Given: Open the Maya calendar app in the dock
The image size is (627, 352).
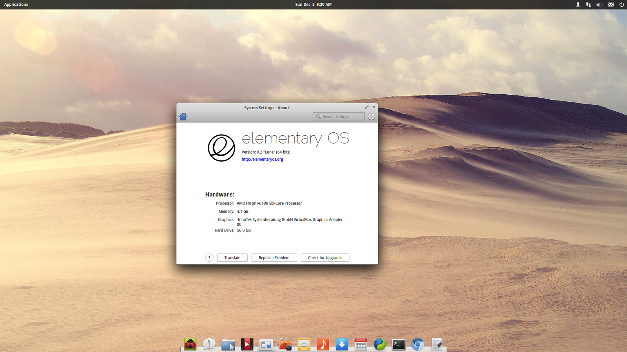Looking at the screenshot, I should click(x=360, y=345).
